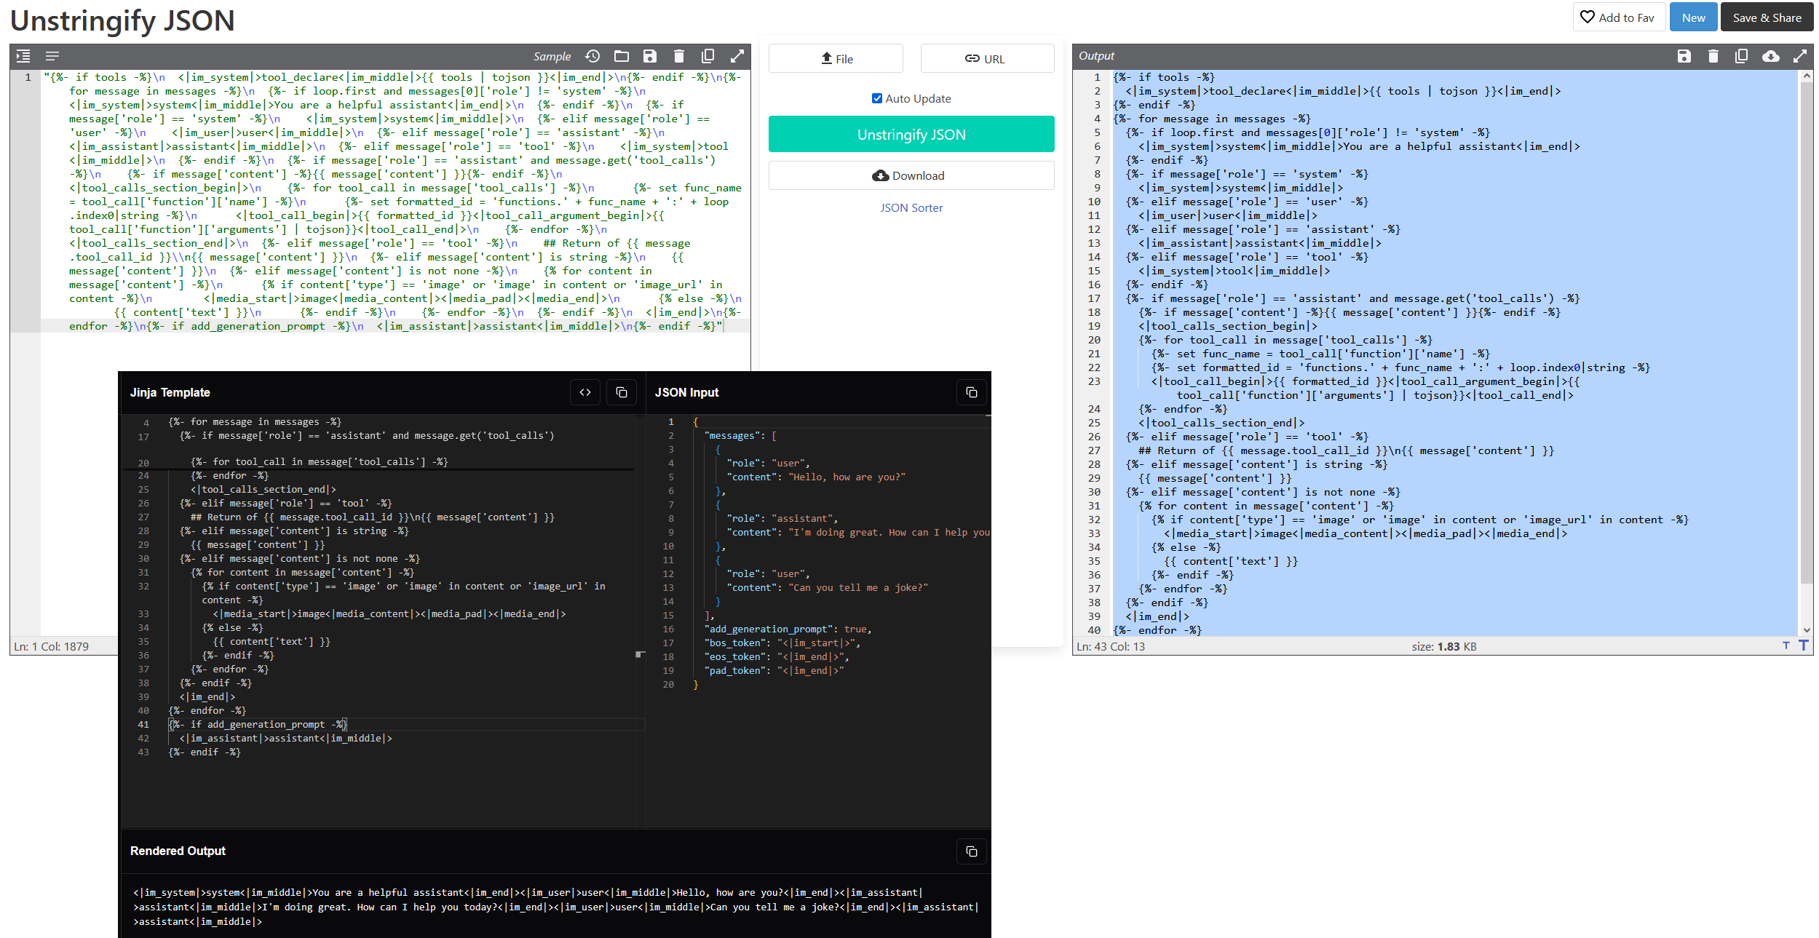Click JSON Input line '"messages": ['
The width and height of the screenshot is (1819, 938).
point(741,435)
